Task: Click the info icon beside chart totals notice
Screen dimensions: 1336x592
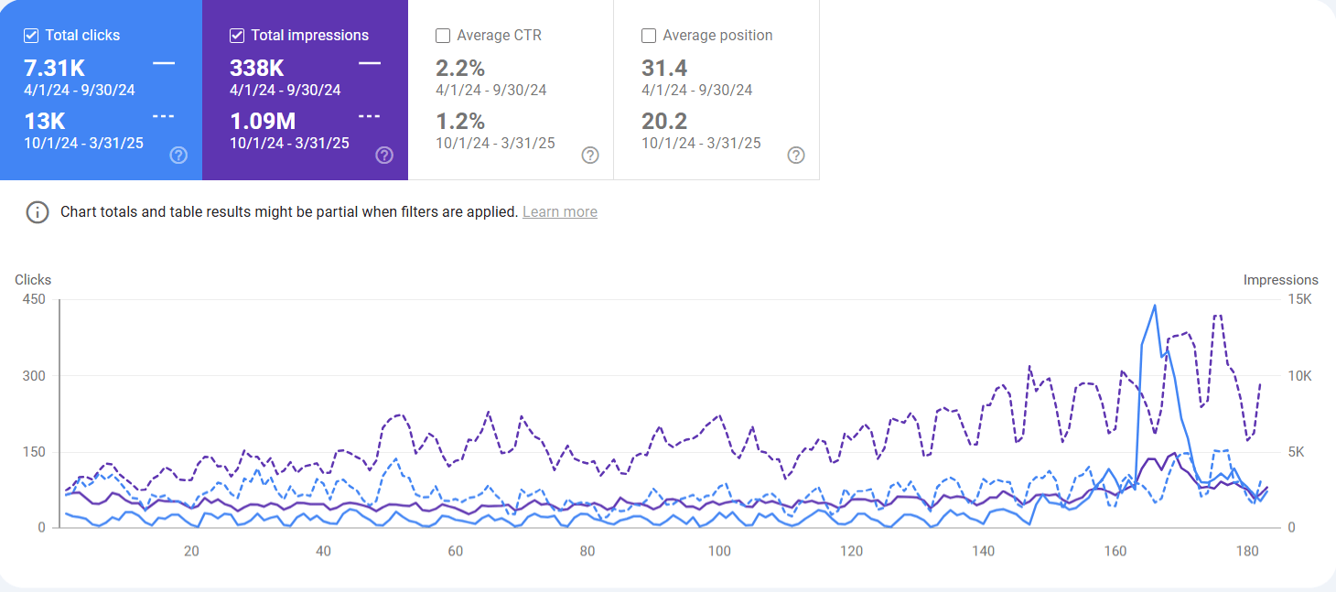Action: click(37, 212)
